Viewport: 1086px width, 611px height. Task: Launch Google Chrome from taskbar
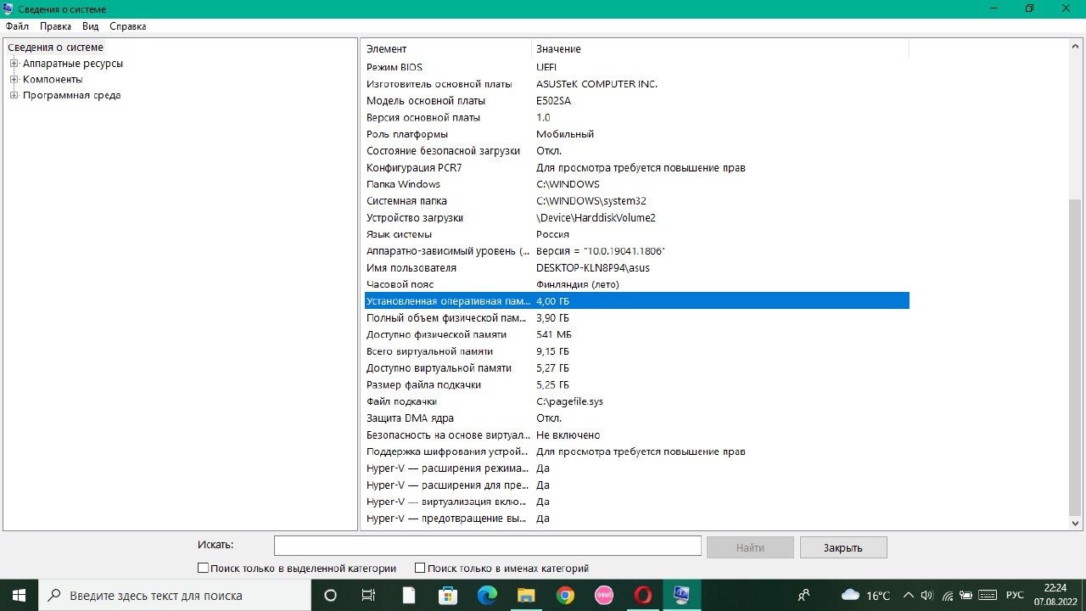click(x=565, y=595)
